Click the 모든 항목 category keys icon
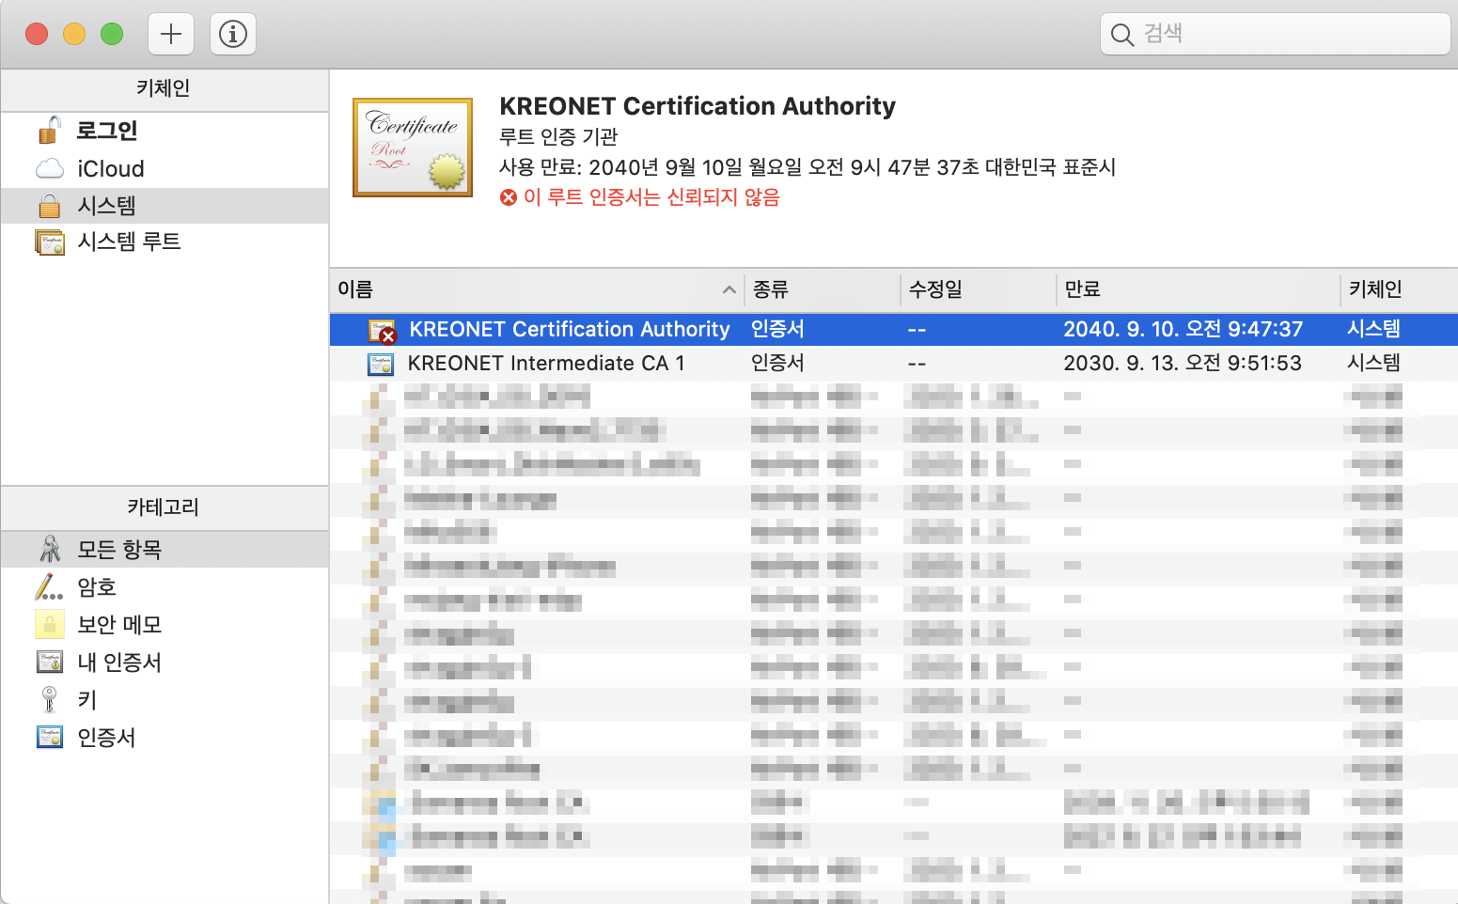The width and height of the screenshot is (1458, 904). click(x=50, y=549)
